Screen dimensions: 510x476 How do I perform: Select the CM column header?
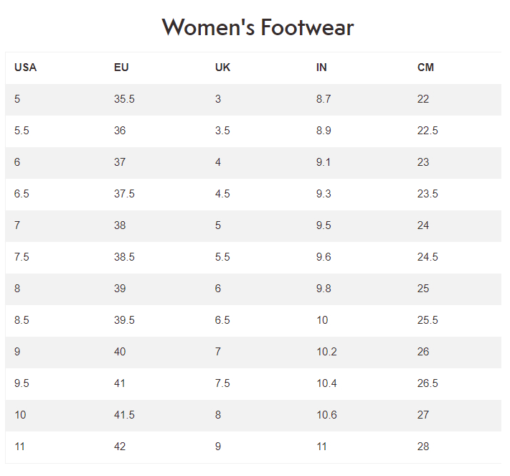425,67
